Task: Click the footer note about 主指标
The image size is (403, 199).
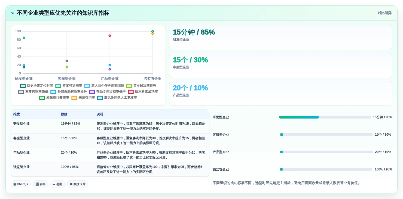Action: (287, 183)
